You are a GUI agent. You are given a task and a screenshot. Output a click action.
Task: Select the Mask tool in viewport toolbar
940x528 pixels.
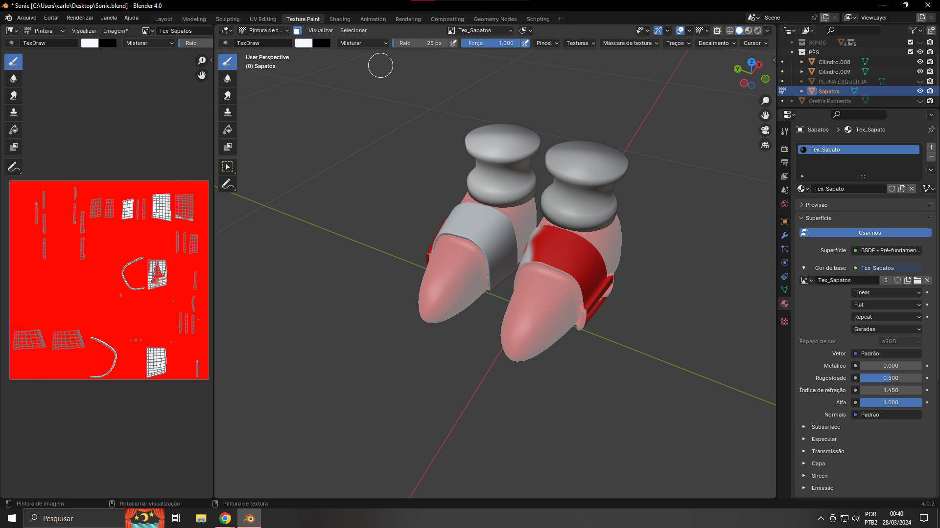point(227,147)
